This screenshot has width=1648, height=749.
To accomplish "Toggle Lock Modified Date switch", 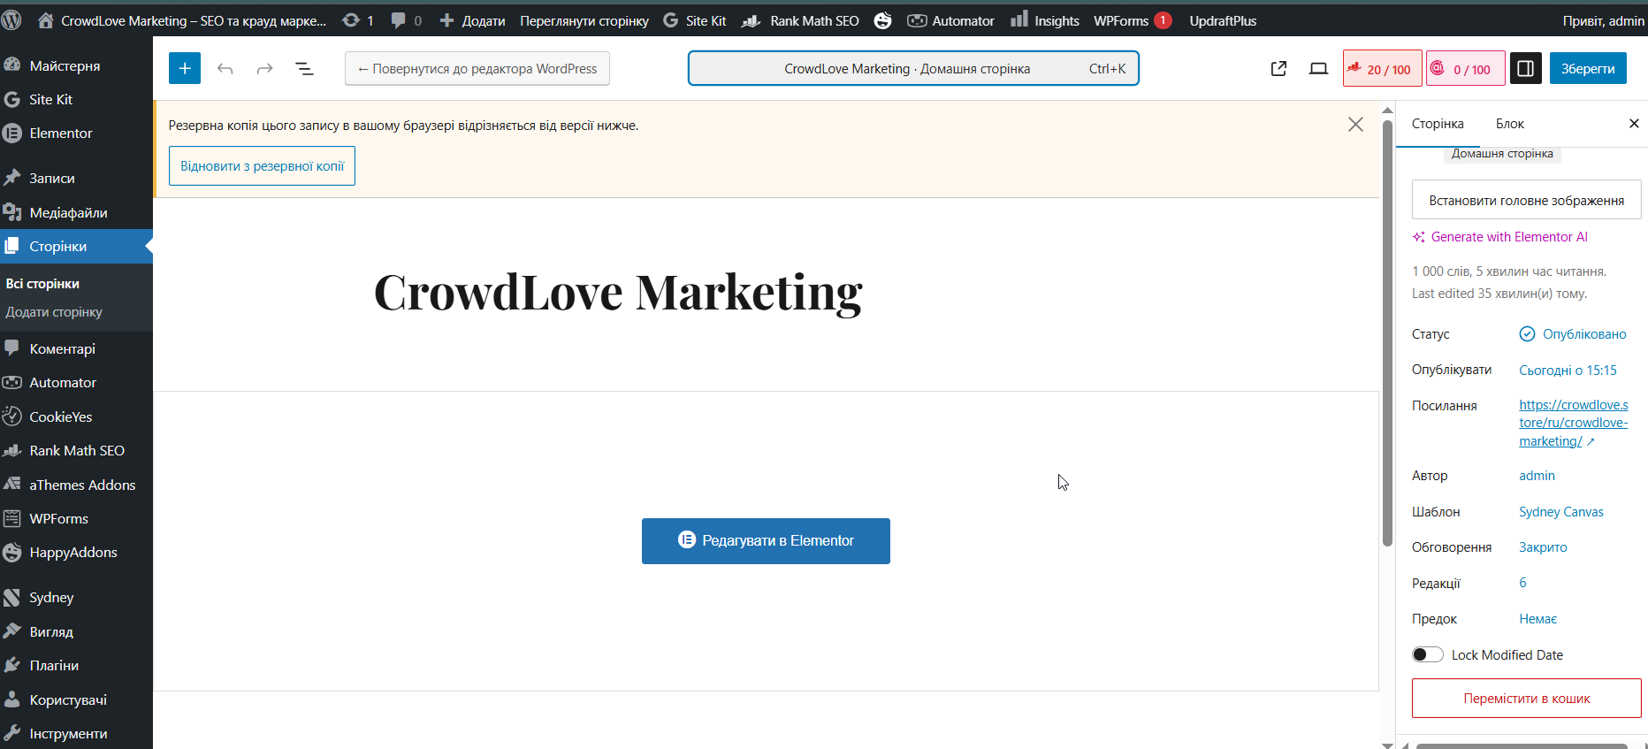I will pyautogui.click(x=1428, y=654).
